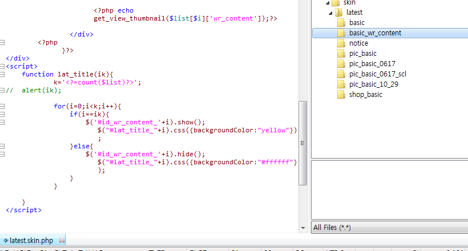The height and width of the screenshot is (251, 468).
Task: Toggle fold marker beside function lat_title line
Action: (3, 74)
